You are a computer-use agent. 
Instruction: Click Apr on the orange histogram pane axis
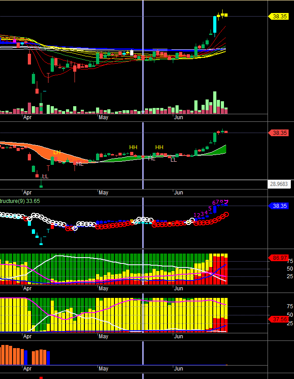27,369
